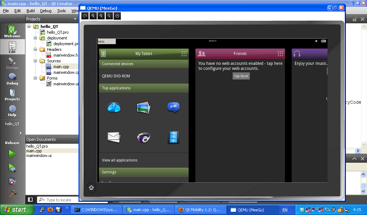Collapse the Forms folder node
367x215 pixels.
point(35,78)
